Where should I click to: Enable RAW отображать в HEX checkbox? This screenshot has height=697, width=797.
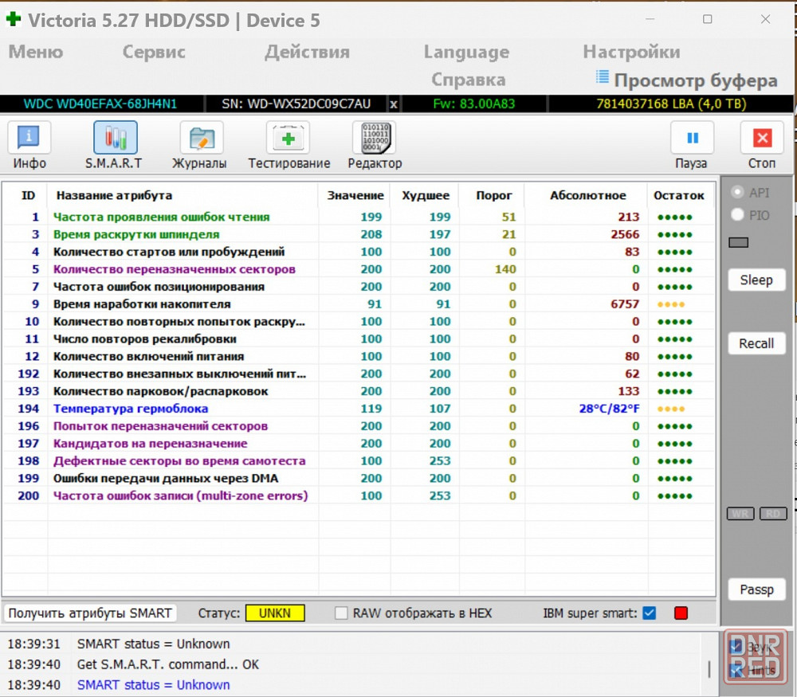pyautogui.click(x=342, y=613)
